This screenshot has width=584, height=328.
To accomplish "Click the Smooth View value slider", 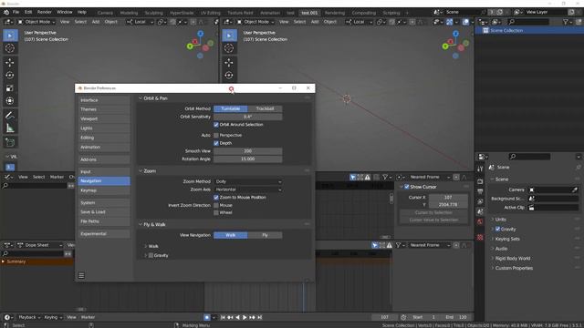I will point(248,151).
